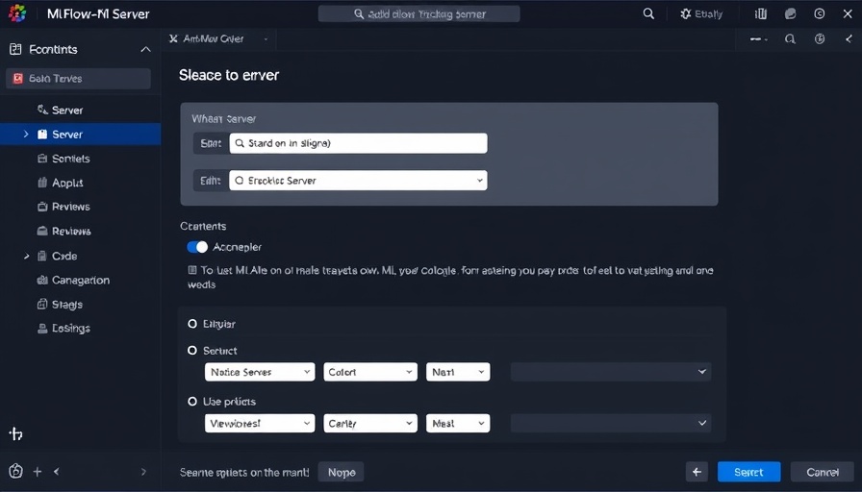862x492 pixels.
Task: Toggle the Acchepler switch
Action: (197, 247)
